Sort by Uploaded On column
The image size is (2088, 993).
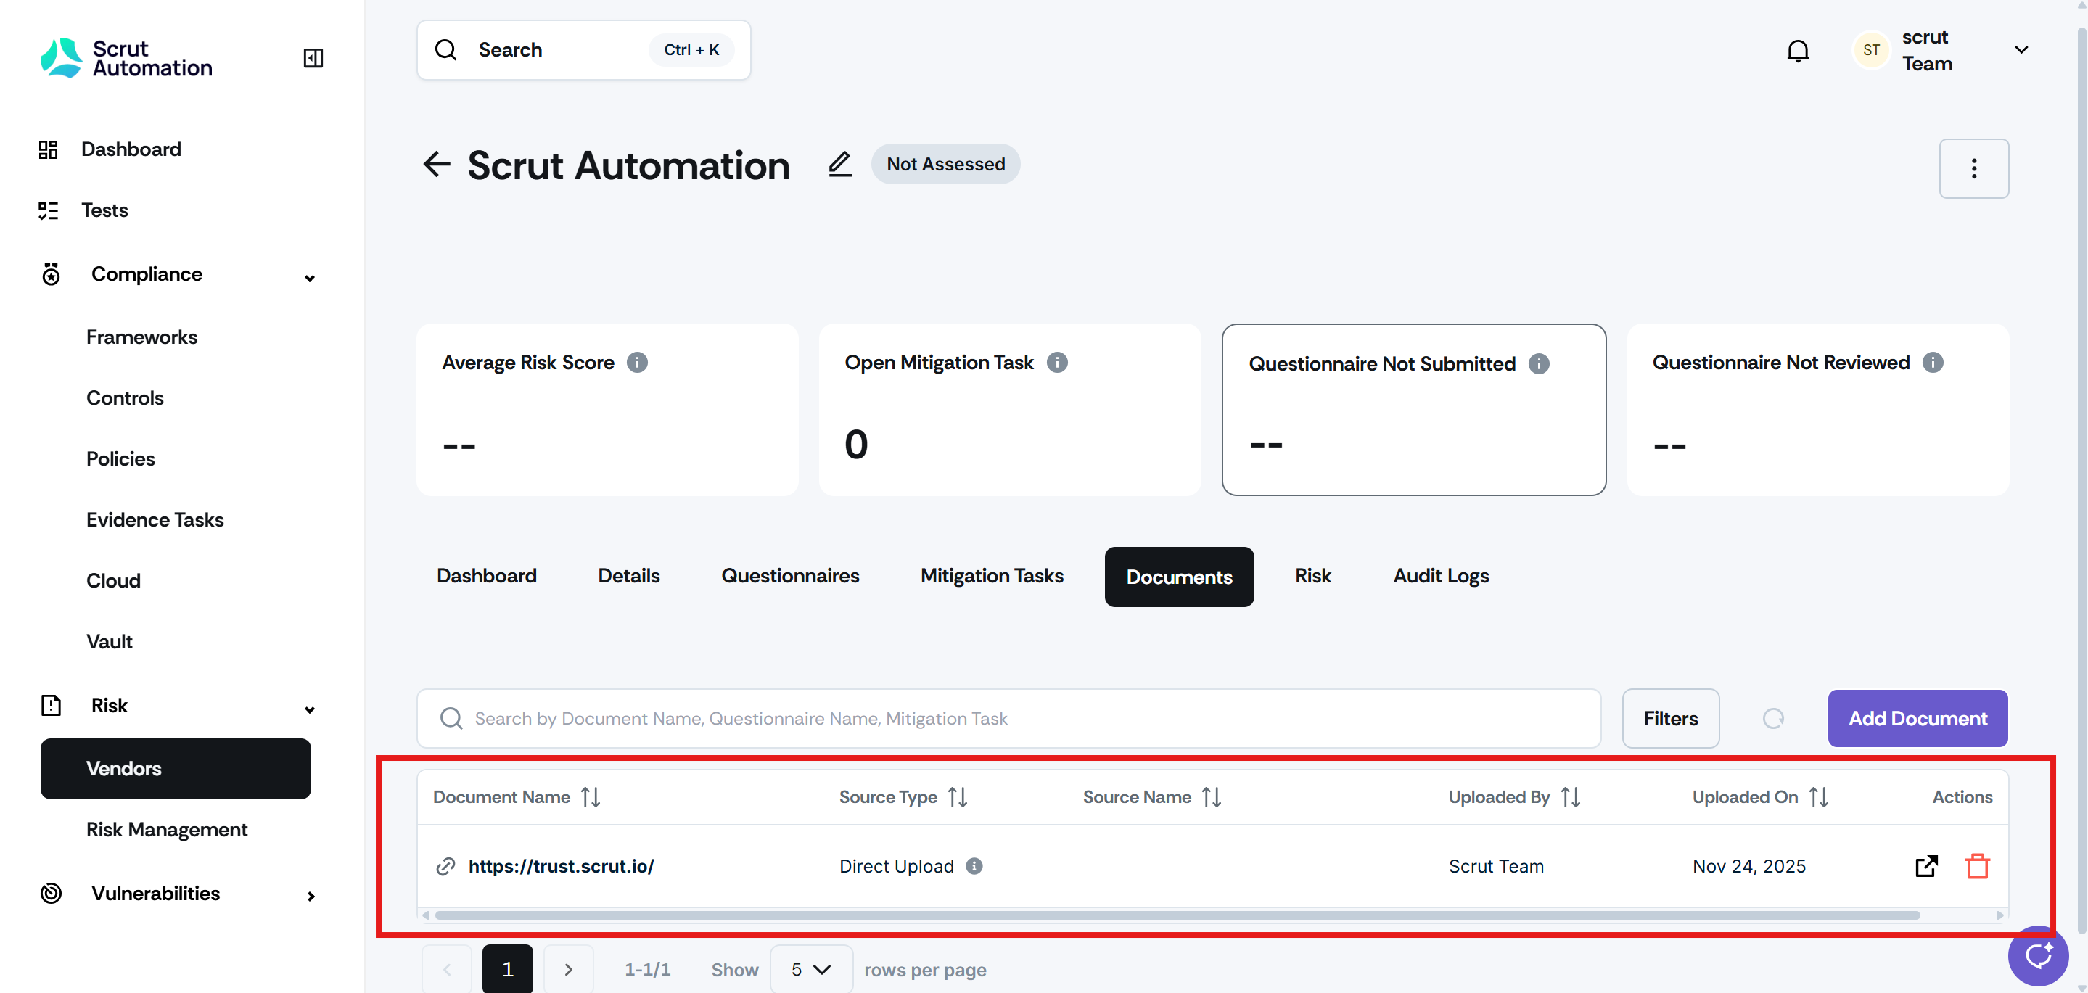coord(1818,797)
